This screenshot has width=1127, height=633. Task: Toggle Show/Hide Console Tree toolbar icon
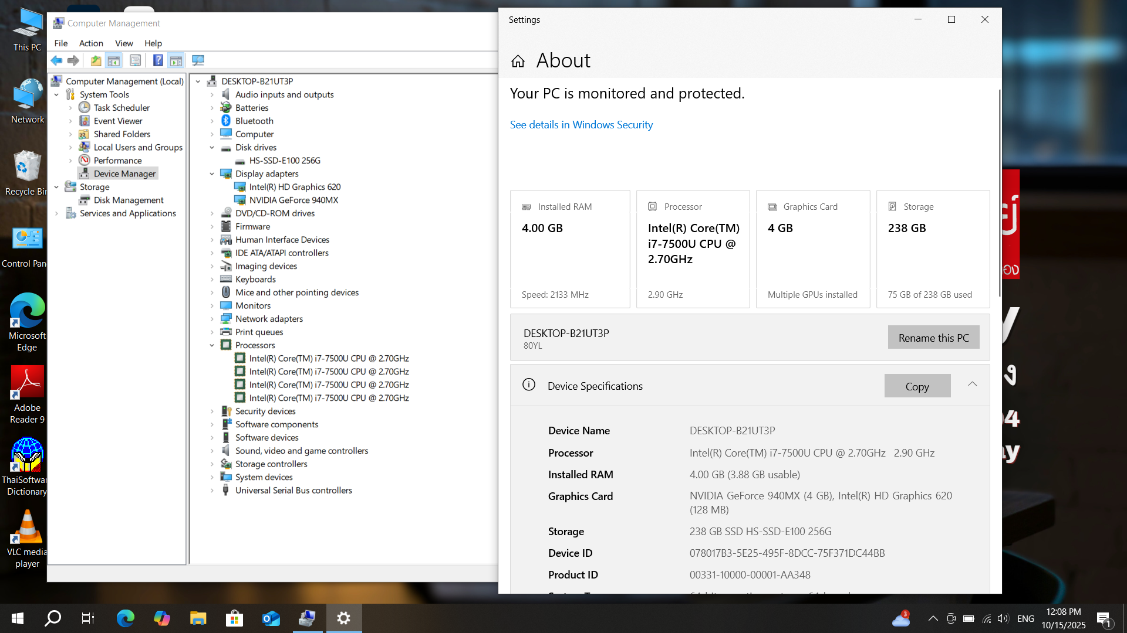point(114,60)
